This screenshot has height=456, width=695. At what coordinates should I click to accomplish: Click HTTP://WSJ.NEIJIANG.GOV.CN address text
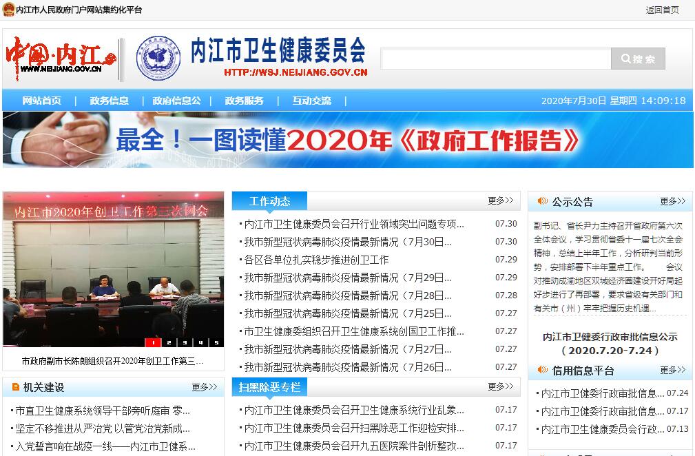[x=295, y=72]
